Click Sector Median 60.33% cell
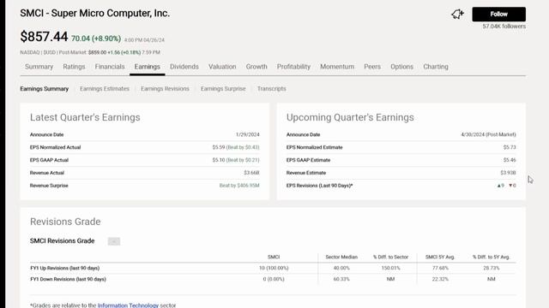The height and width of the screenshot is (308, 549). (x=341, y=280)
